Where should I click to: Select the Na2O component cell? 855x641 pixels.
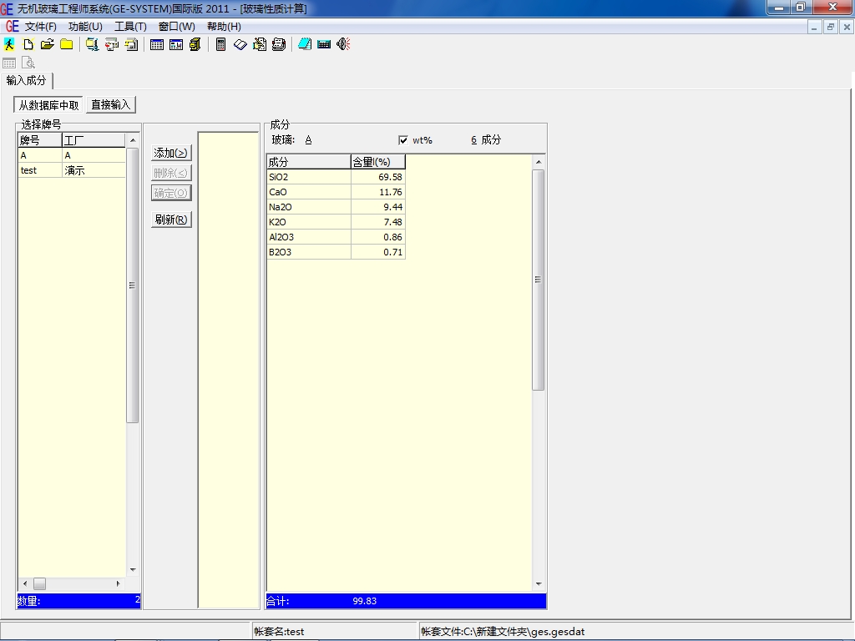[x=309, y=207]
